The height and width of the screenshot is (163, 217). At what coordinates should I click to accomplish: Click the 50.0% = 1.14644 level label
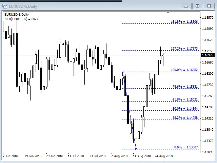tap(185, 109)
